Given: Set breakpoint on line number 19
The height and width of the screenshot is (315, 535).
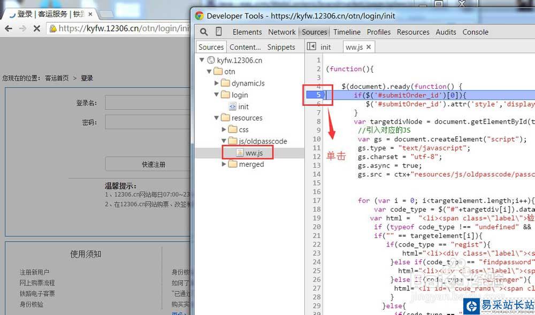Looking at the screenshot, I should click(317, 218).
